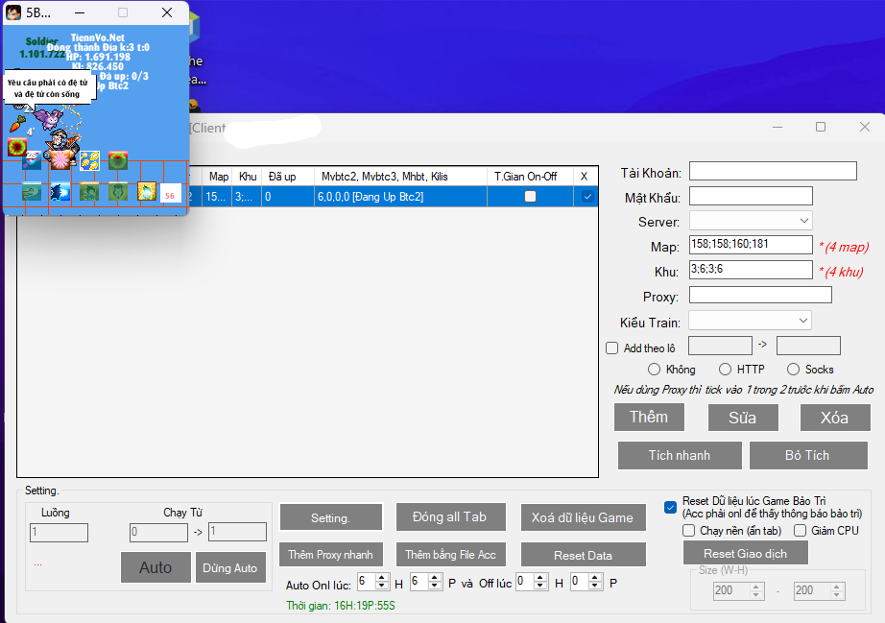Click the Đóng all Tab button

449,517
